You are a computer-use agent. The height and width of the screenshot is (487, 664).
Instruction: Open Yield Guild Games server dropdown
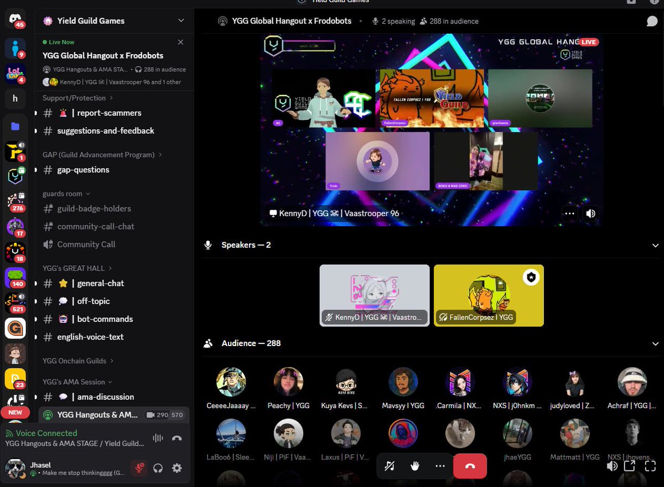pyautogui.click(x=181, y=20)
